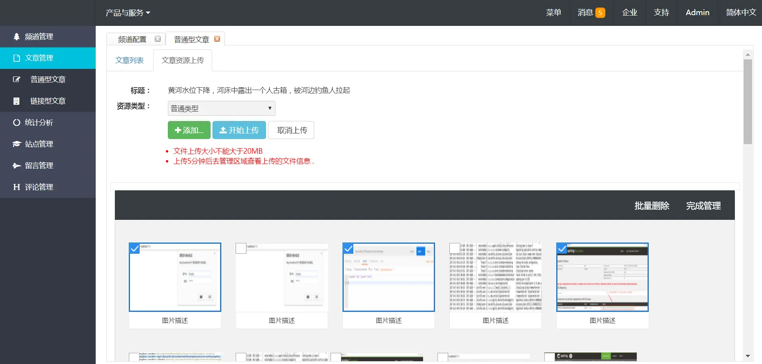Click the scrollbar up arrow
762x364 pixels.
pos(748,55)
